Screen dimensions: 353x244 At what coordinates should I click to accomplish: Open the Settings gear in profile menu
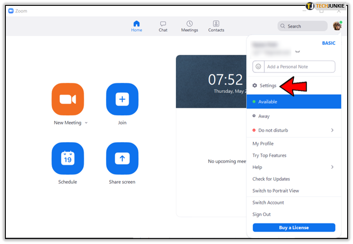click(255, 85)
